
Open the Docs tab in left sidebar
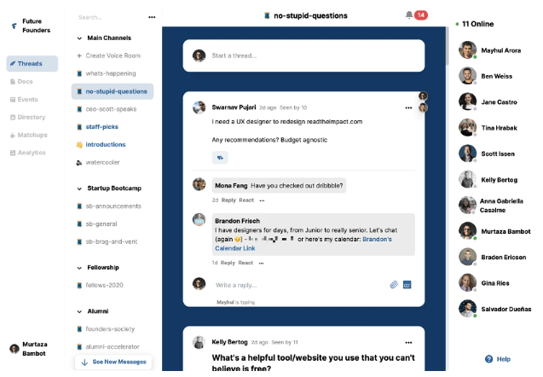pos(26,81)
